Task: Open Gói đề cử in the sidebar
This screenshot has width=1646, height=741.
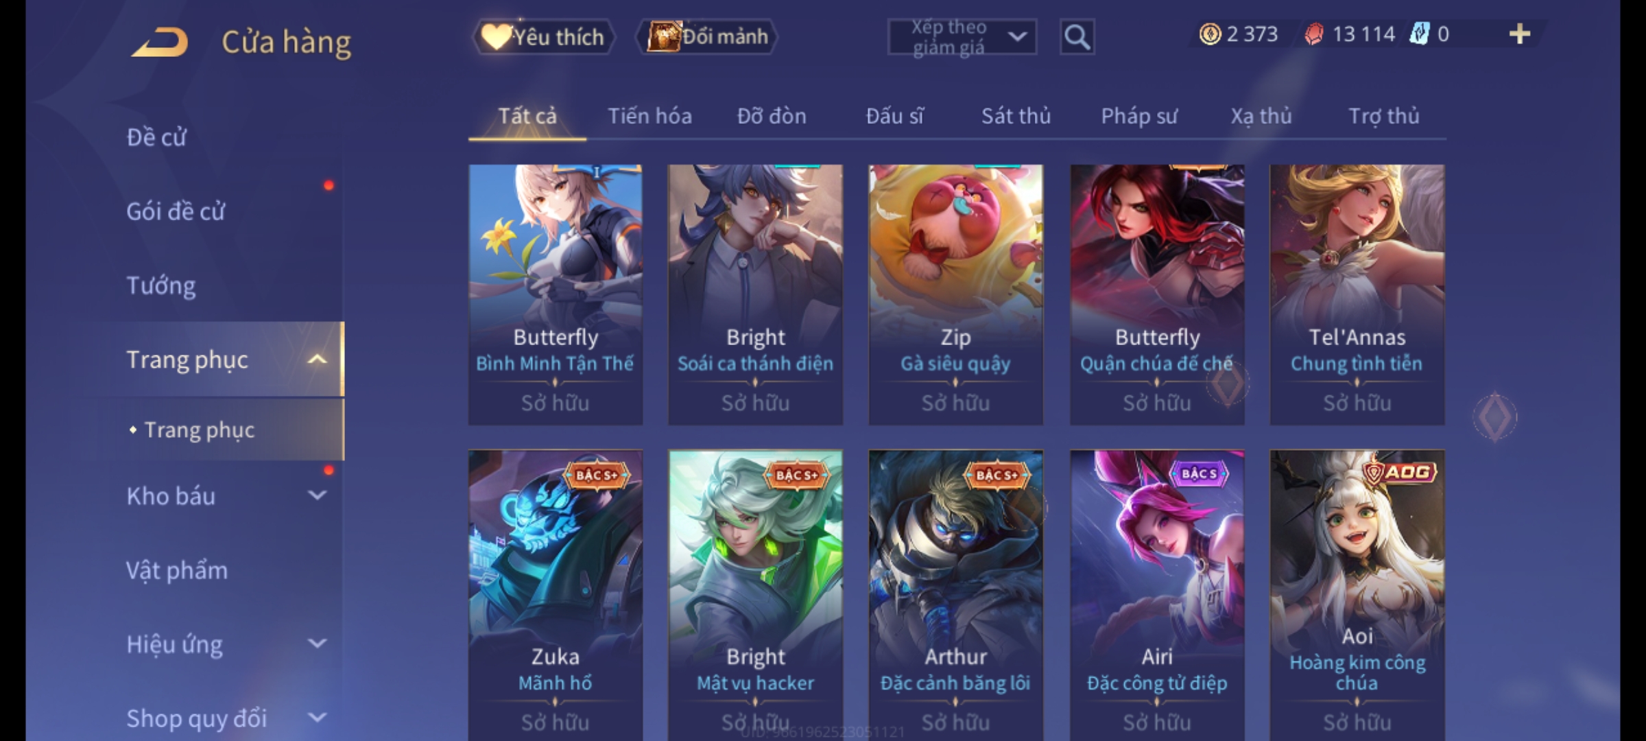Action: click(176, 211)
